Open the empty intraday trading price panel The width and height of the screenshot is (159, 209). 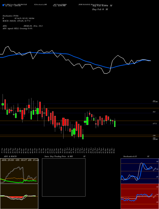pyautogui.click(x=64, y=177)
